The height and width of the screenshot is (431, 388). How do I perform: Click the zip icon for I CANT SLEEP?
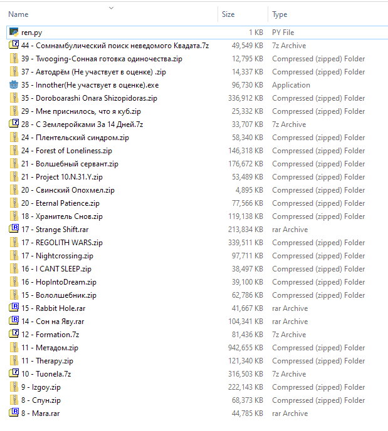(x=14, y=269)
